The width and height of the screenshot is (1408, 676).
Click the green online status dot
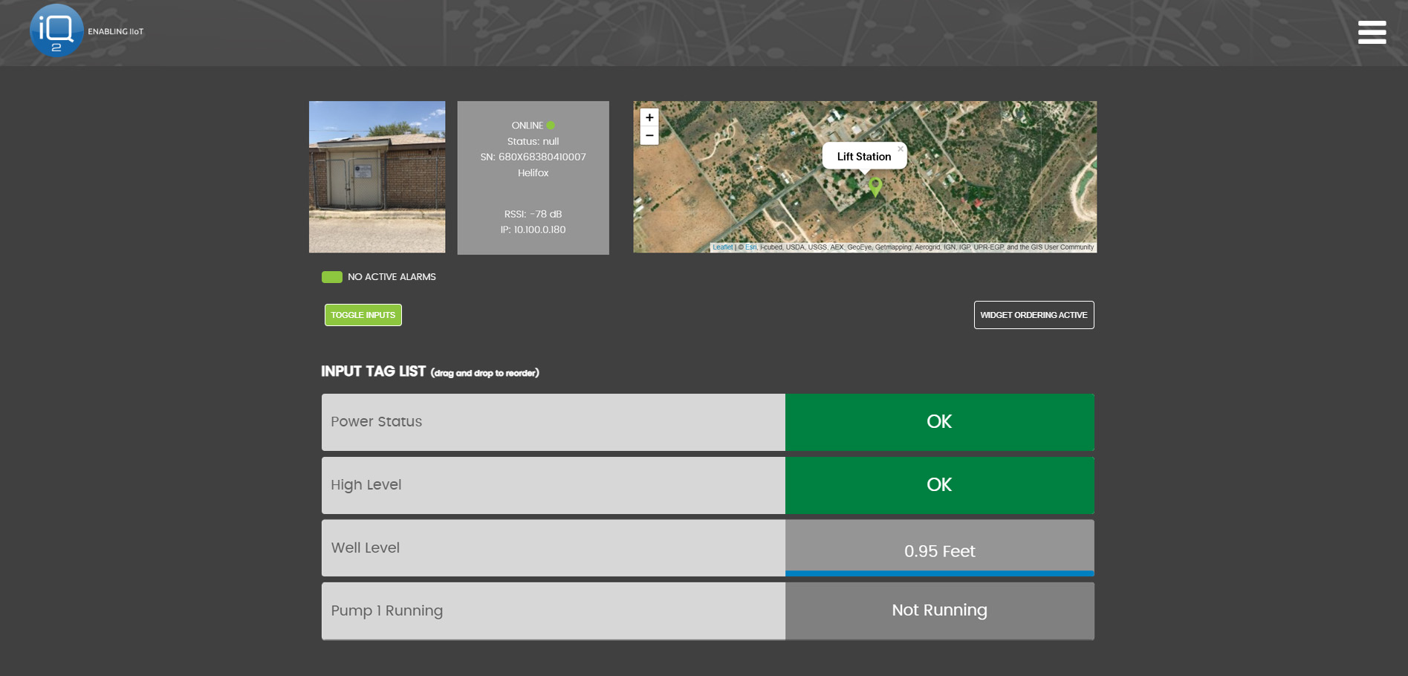(x=551, y=126)
